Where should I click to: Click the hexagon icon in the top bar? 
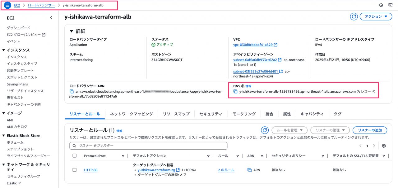[381, 5]
